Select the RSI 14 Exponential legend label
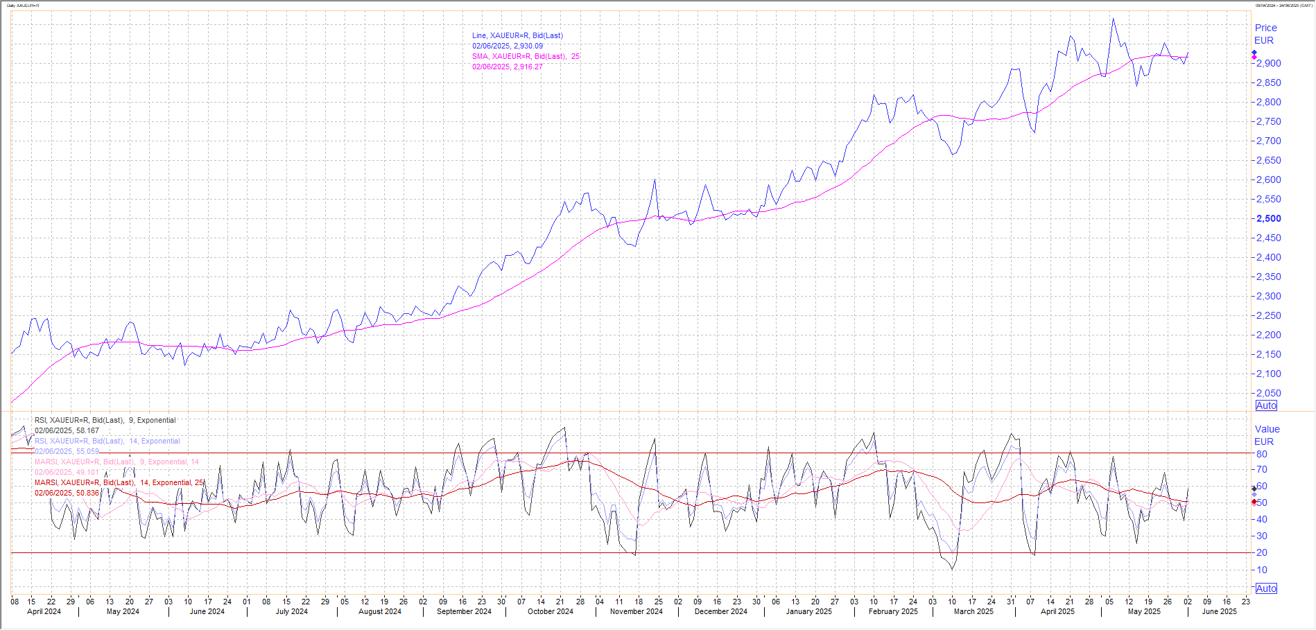 pos(107,441)
